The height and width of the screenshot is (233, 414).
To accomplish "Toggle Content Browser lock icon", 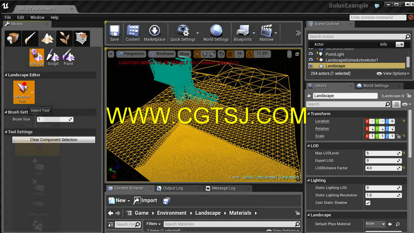I will (297, 213).
